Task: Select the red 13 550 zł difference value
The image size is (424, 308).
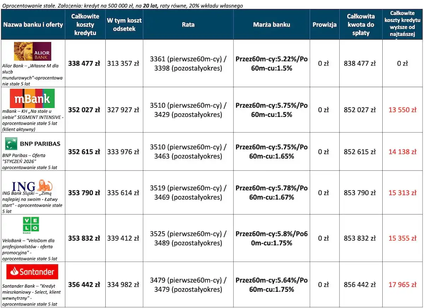Action: pos(402,110)
